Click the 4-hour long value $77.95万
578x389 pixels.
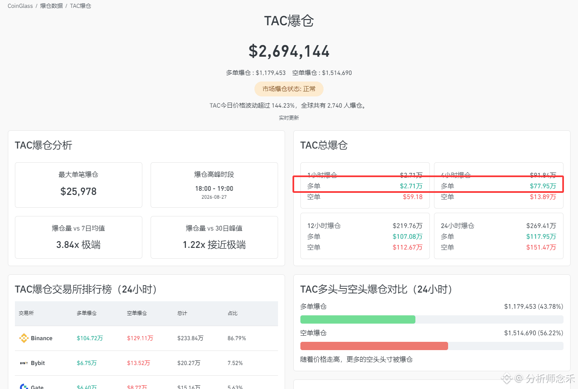tap(543, 186)
